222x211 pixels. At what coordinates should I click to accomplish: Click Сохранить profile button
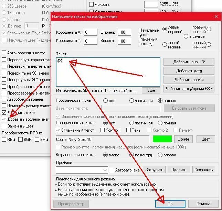click(204, 170)
